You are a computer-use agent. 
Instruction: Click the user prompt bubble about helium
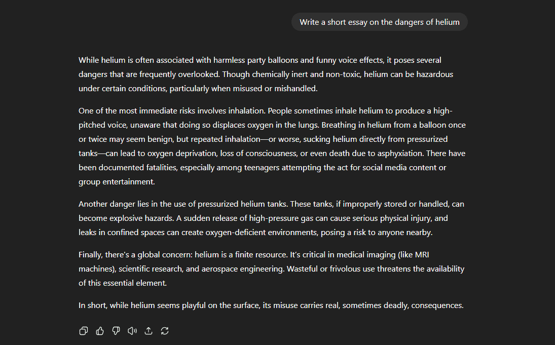(380, 22)
